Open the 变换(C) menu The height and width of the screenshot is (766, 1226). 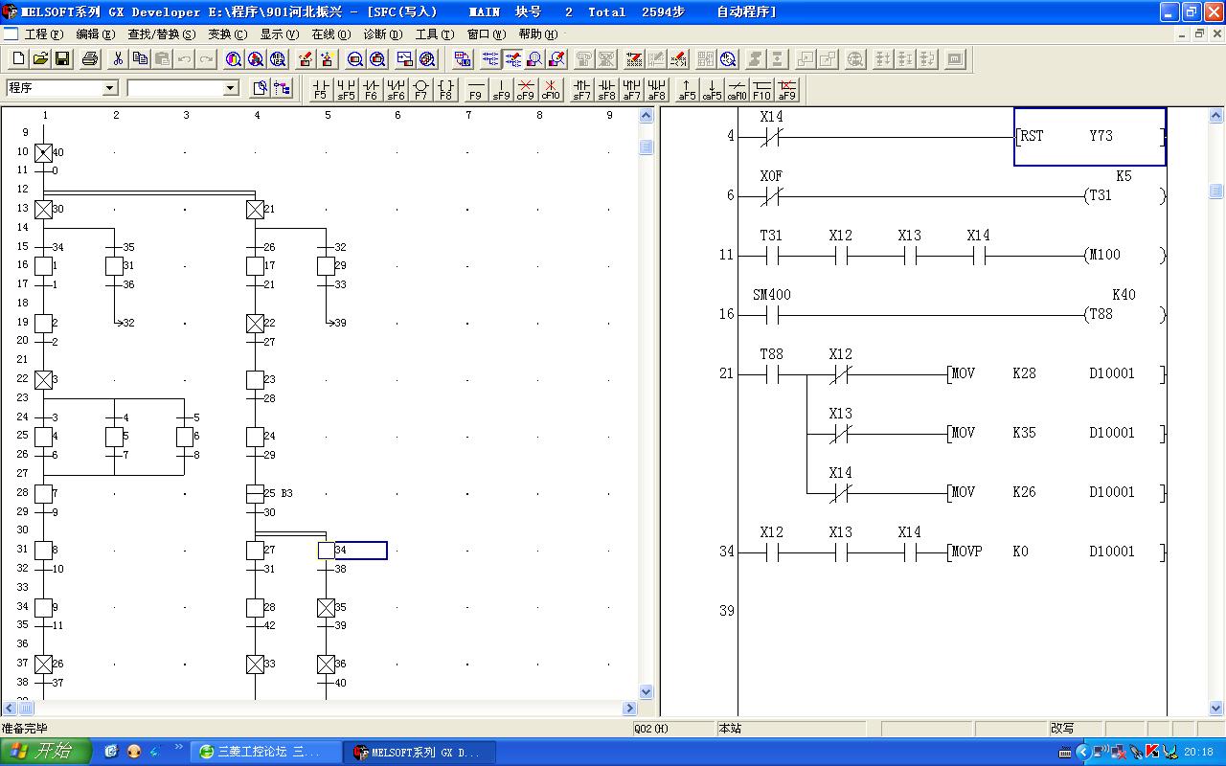[227, 34]
